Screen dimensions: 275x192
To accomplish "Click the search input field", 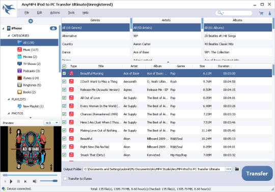I will [x=238, y=13].
